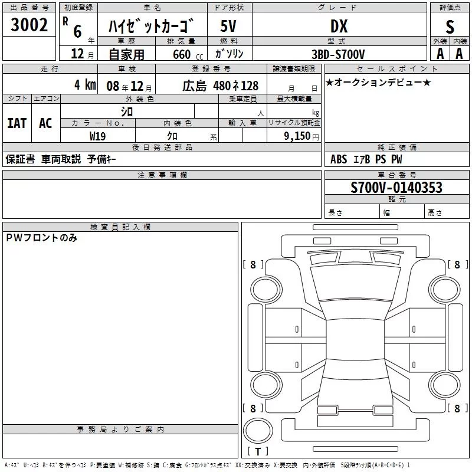The width and height of the screenshot is (472, 472).
Task: Click the inspector note PWフロントのみ
Action: (x=41, y=238)
